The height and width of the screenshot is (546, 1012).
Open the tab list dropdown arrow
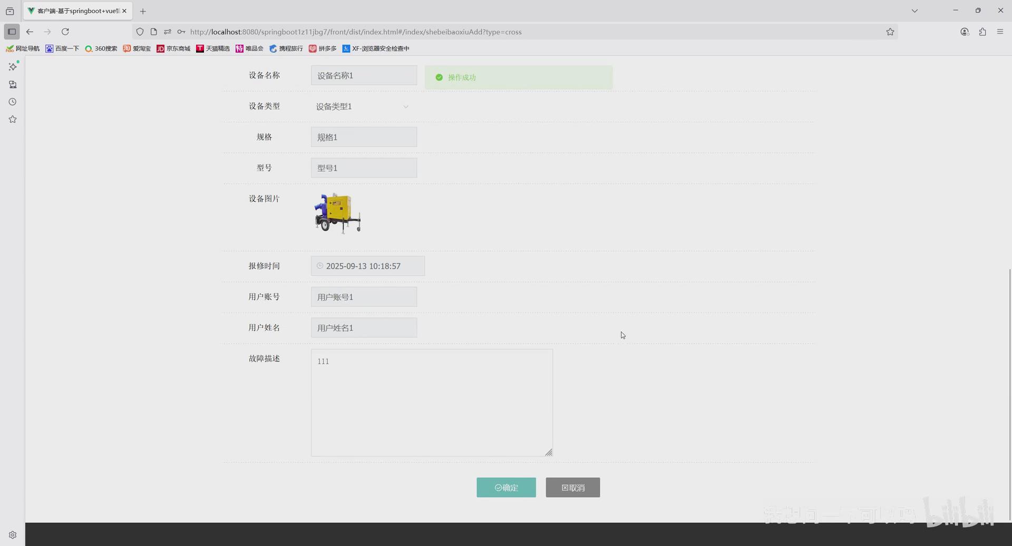tap(914, 11)
